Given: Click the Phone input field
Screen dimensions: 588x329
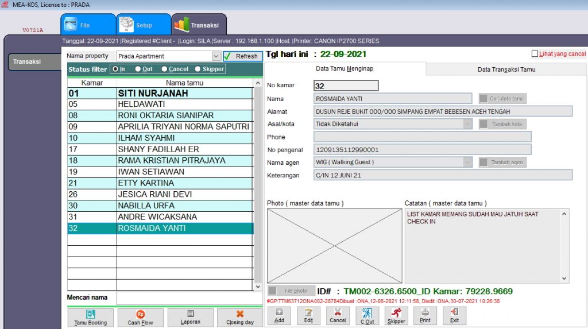Looking at the screenshot, I should click(x=422, y=137).
